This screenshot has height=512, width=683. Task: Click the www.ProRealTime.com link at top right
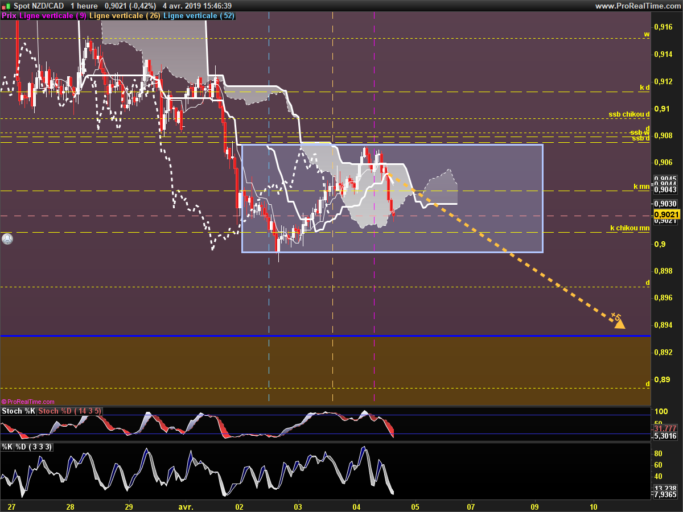point(637,6)
